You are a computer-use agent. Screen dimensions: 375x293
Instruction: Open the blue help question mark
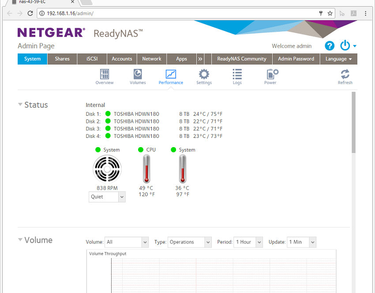pos(330,46)
